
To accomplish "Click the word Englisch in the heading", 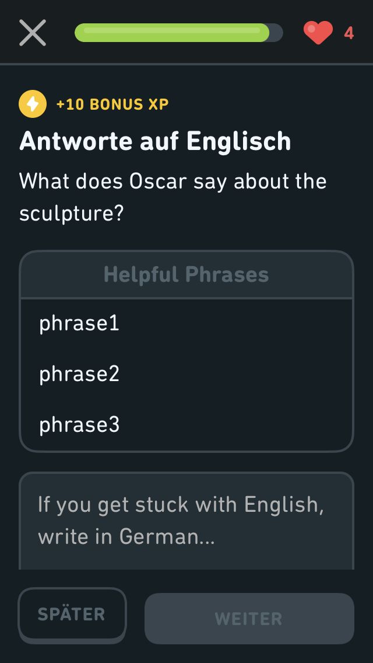I will tap(239, 142).
